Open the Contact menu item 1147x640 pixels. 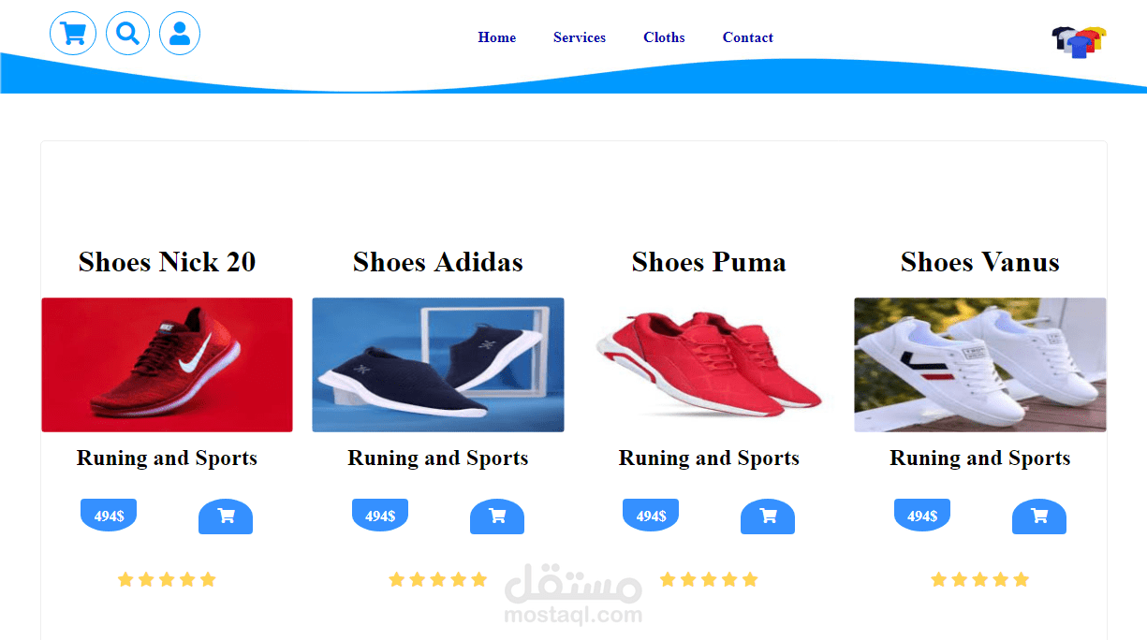(748, 37)
